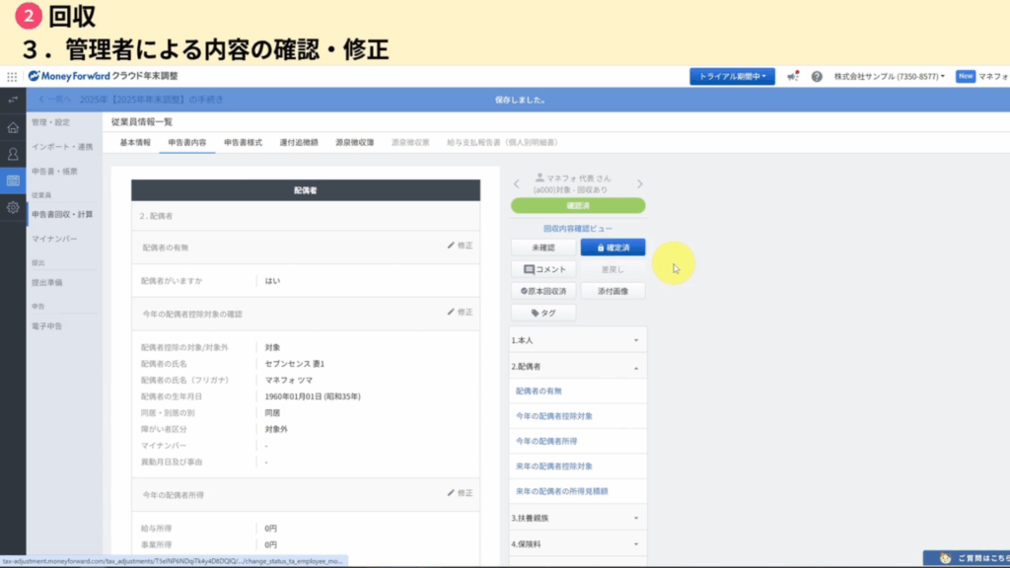The image size is (1010, 568).
Task: Expand the 1.本人 section
Action: [578, 340]
